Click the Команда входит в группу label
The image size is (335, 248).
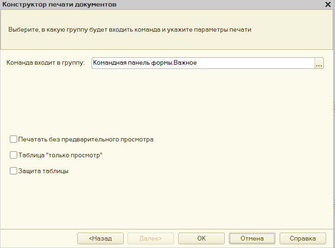[46, 63]
